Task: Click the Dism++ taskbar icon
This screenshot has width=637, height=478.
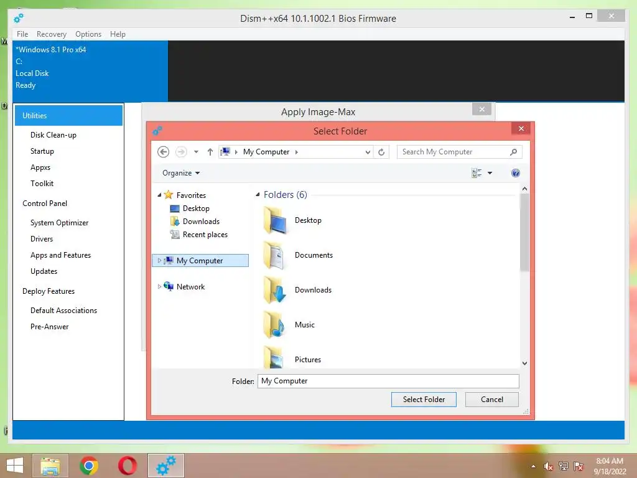Action: click(x=166, y=466)
